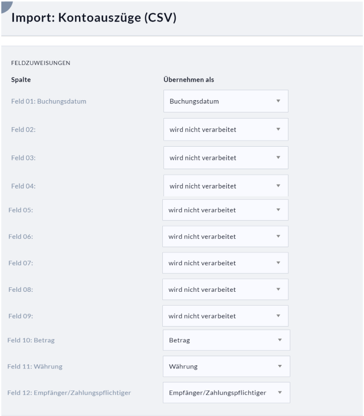Expand the Feld 02 assignment dropdown
Image resolution: width=364 pixels, height=416 pixels.
[x=226, y=130]
